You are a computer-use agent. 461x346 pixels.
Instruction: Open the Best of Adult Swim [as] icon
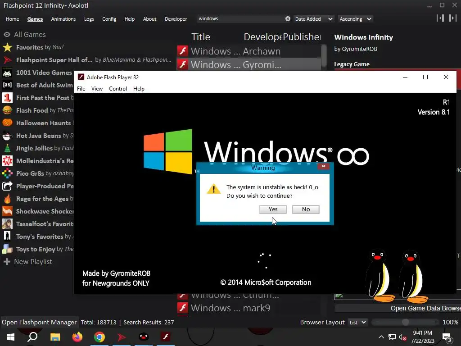click(7, 85)
